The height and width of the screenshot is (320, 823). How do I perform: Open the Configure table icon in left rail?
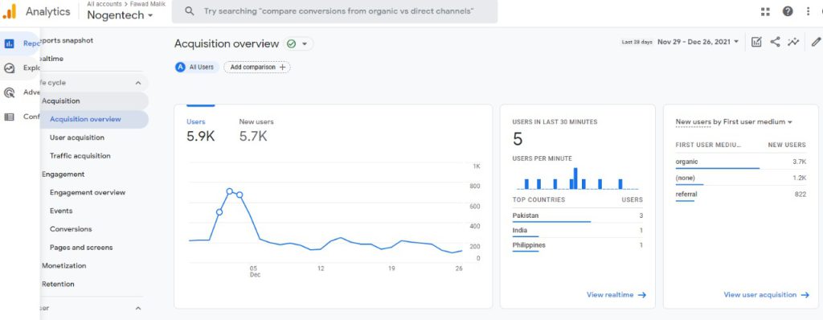tap(9, 117)
